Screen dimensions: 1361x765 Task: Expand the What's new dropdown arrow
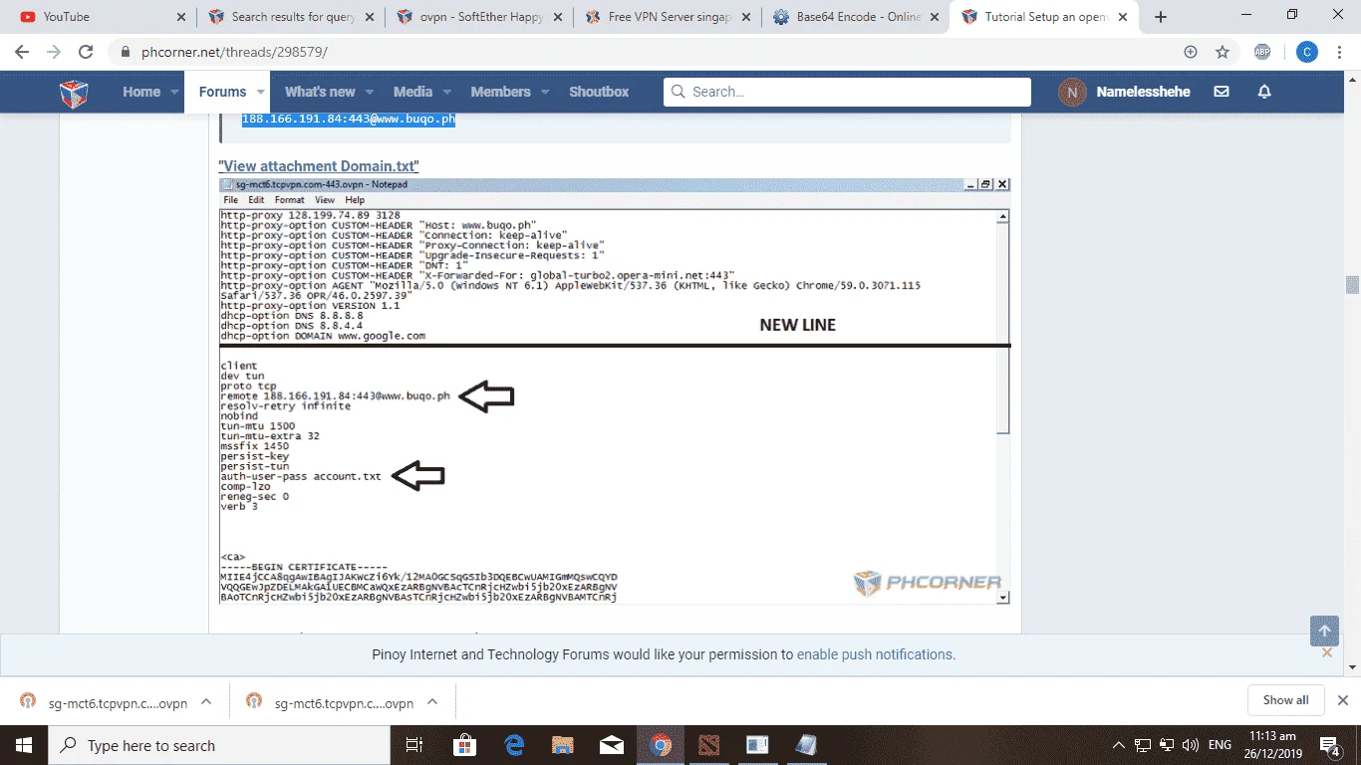371,92
